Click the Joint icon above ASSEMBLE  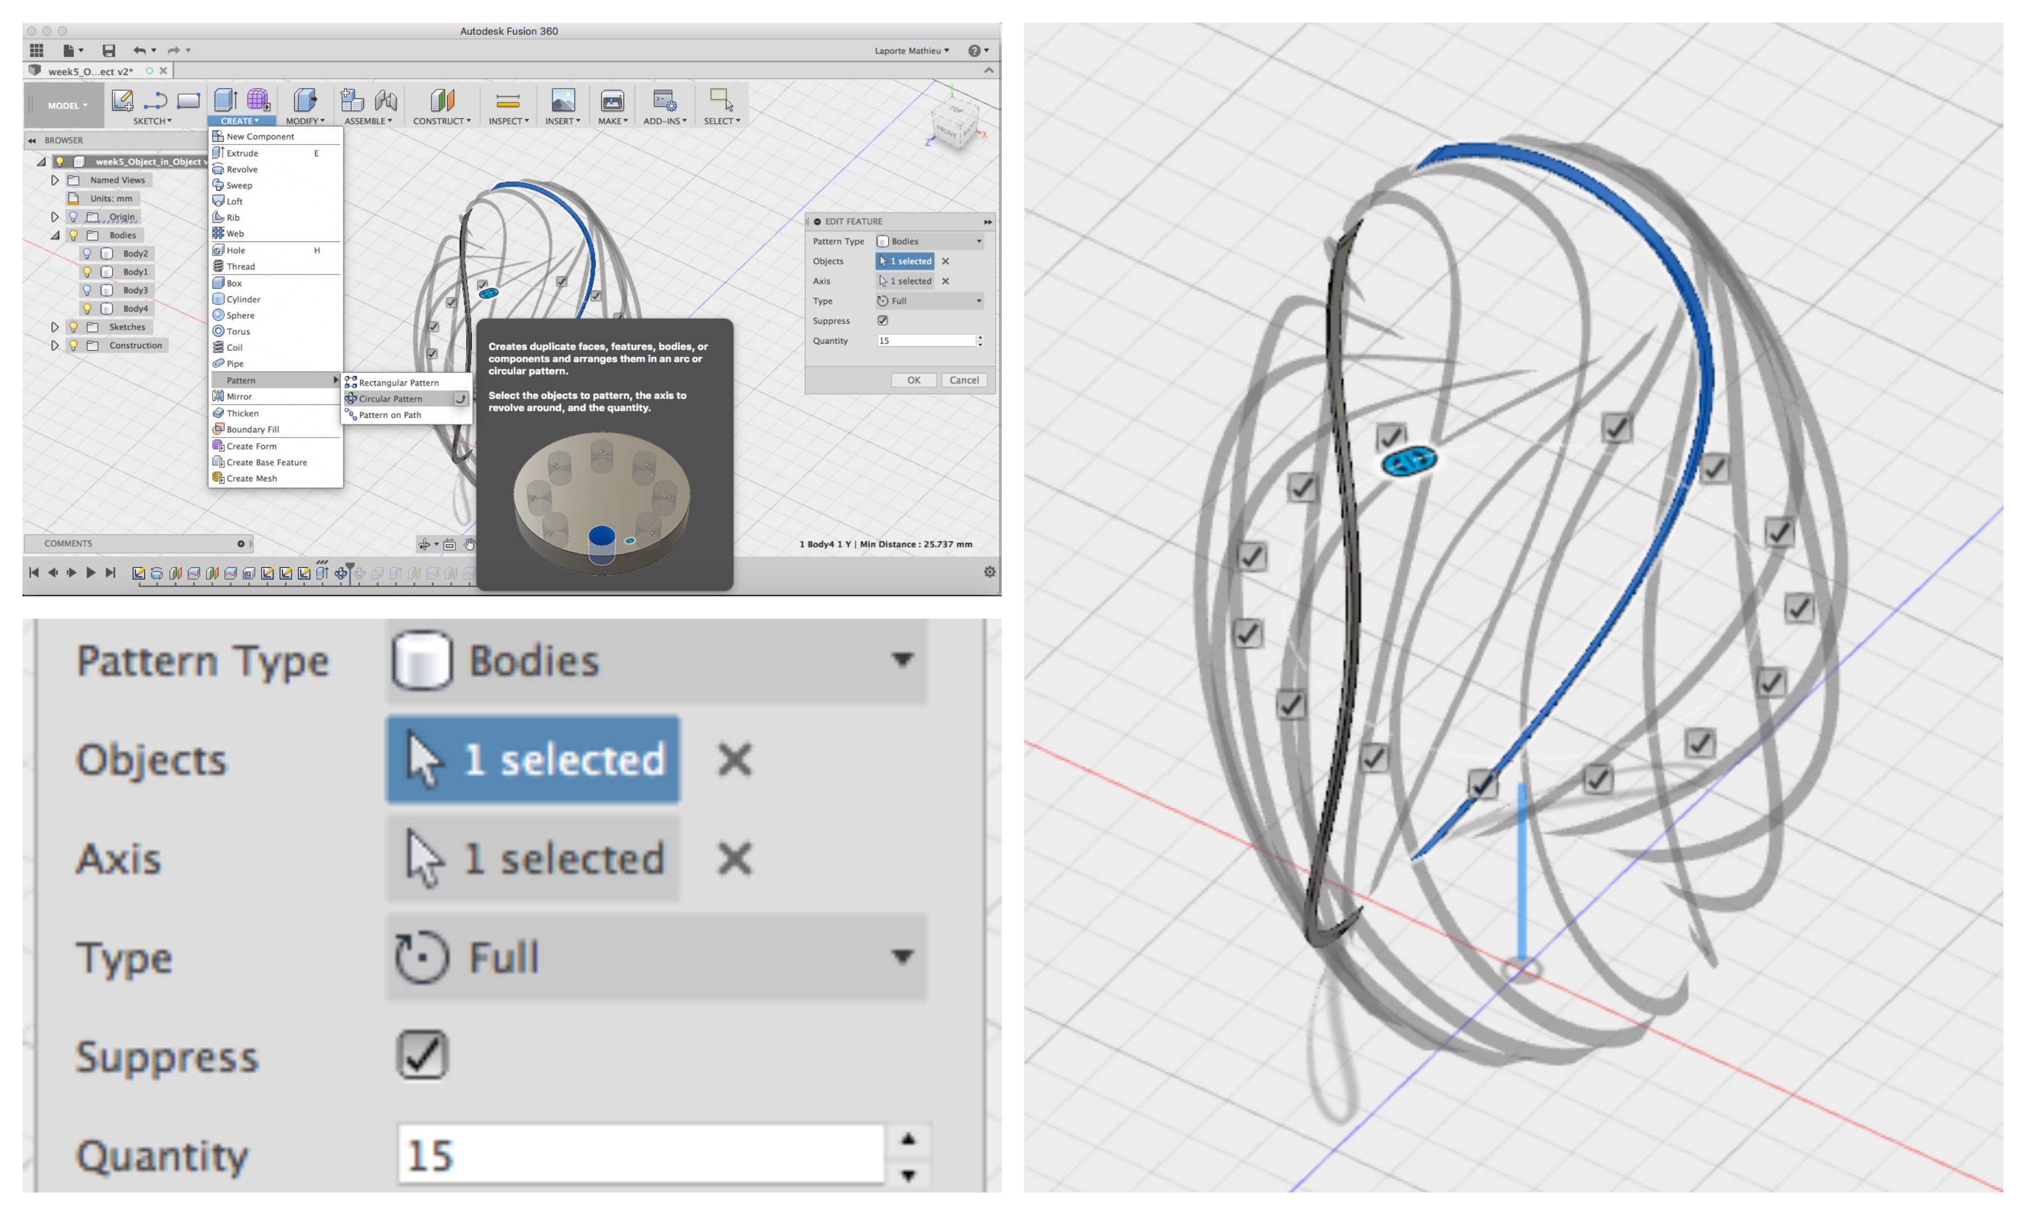tap(386, 100)
